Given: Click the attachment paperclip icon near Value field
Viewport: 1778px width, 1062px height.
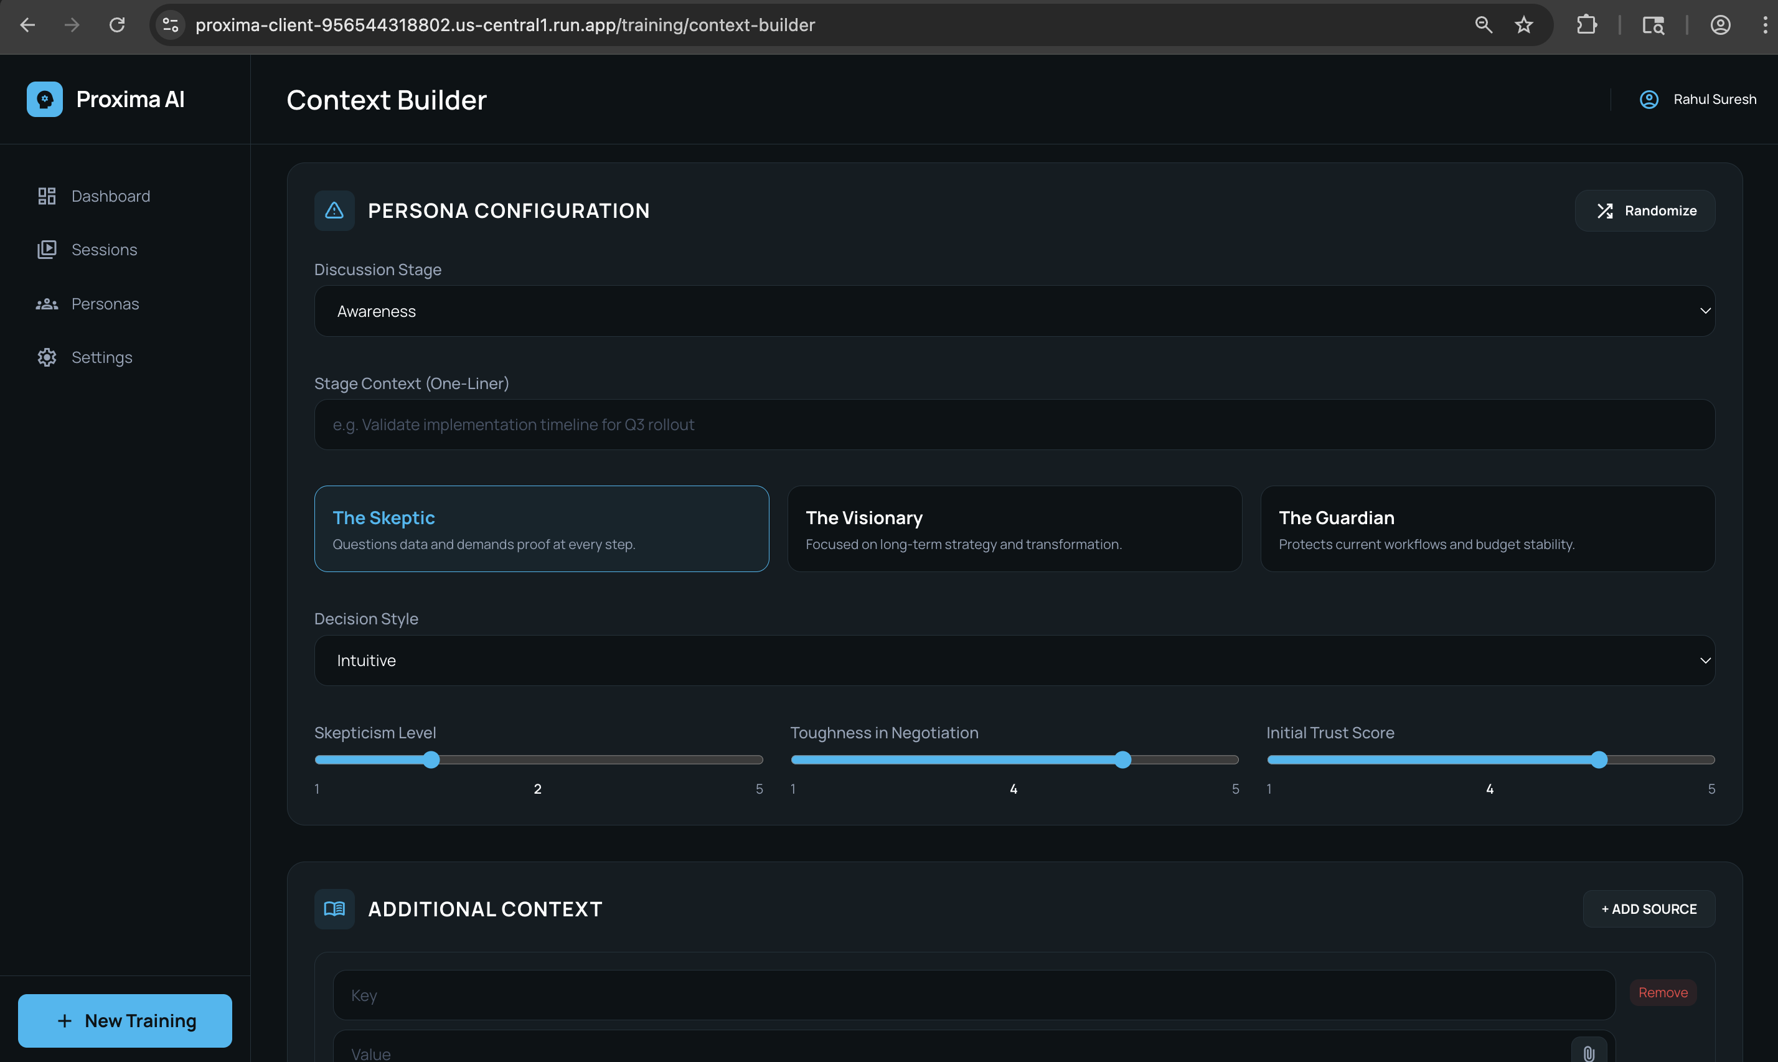Looking at the screenshot, I should [1590, 1052].
